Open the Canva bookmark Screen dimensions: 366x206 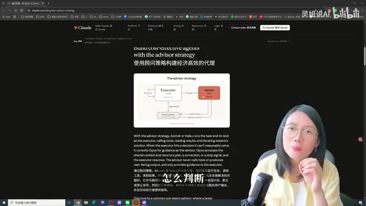(x=133, y=17)
